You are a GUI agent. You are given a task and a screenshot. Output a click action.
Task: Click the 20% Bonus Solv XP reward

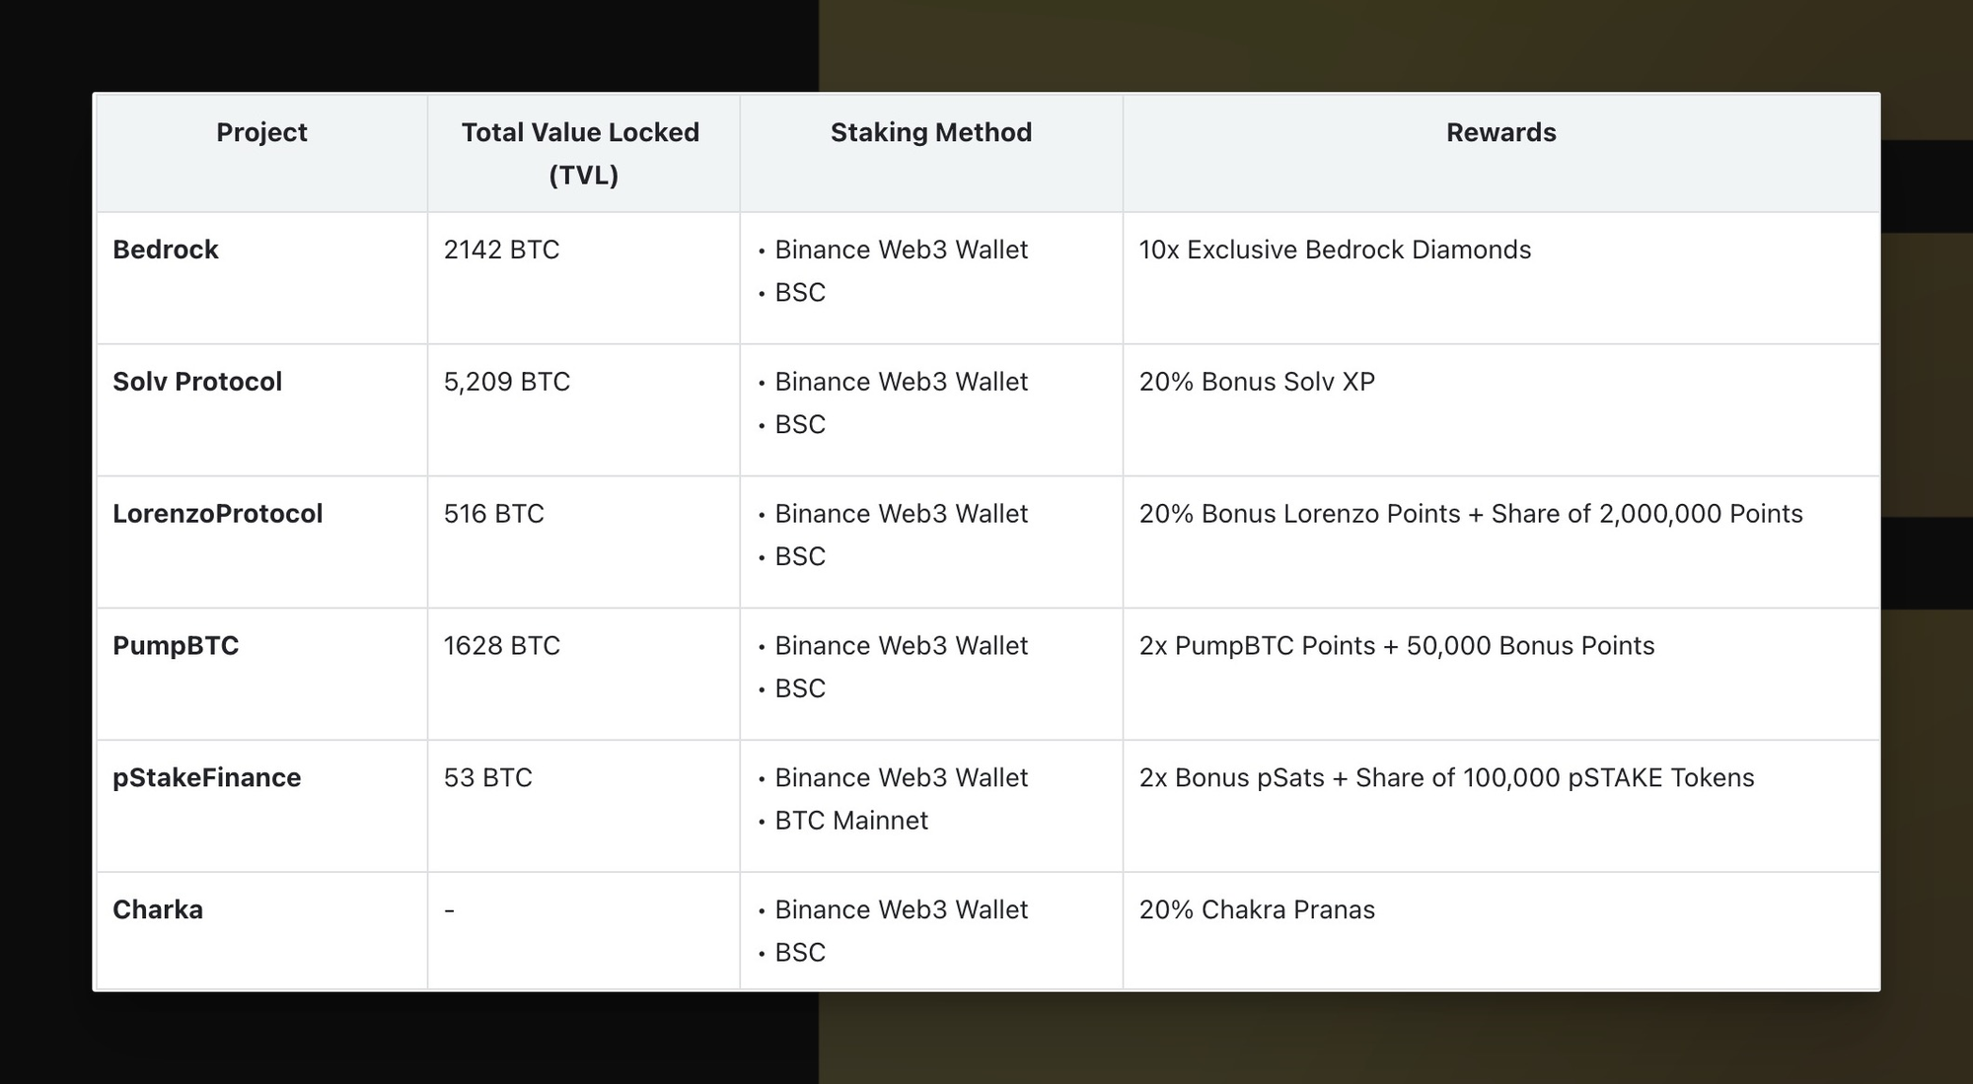(x=1257, y=382)
